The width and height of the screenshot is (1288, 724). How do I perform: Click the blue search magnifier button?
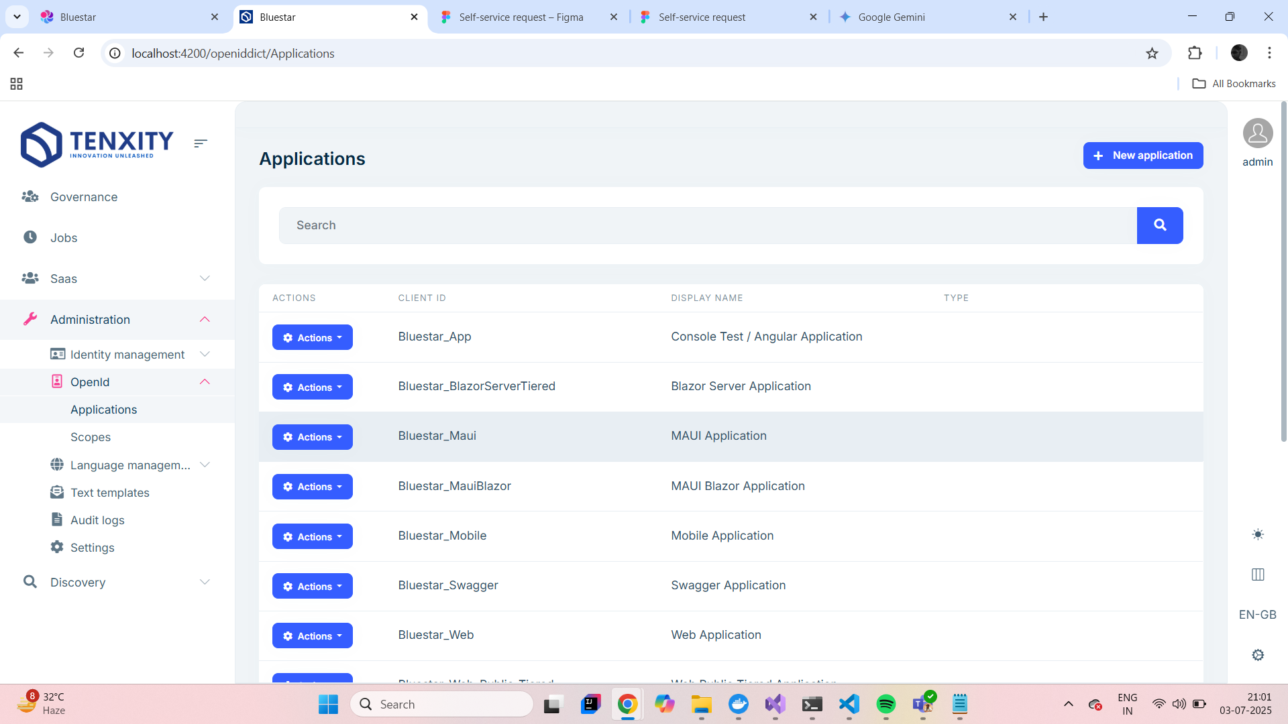pos(1160,225)
